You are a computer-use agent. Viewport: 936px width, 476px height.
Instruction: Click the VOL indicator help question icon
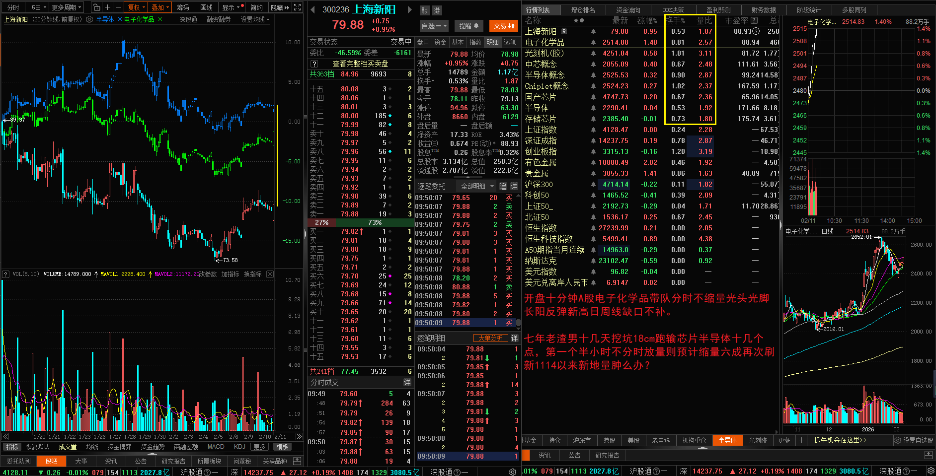[x=6, y=274]
